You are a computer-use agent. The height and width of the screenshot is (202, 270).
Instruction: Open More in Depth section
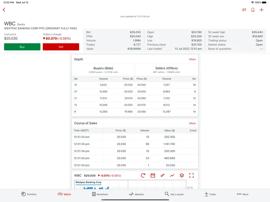(192, 59)
